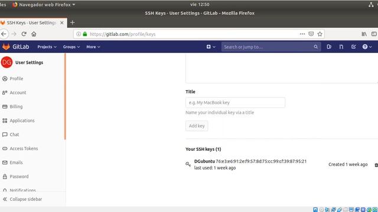378x212 pixels.
Task: Open the network icon in top panel
Action: 371,4
